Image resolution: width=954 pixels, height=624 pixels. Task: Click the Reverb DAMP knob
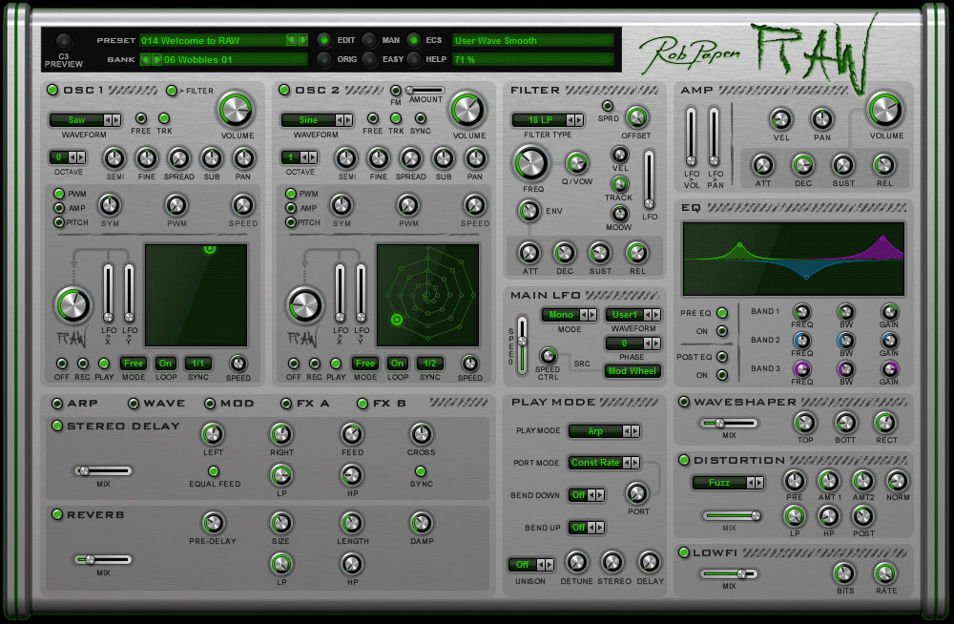click(421, 522)
